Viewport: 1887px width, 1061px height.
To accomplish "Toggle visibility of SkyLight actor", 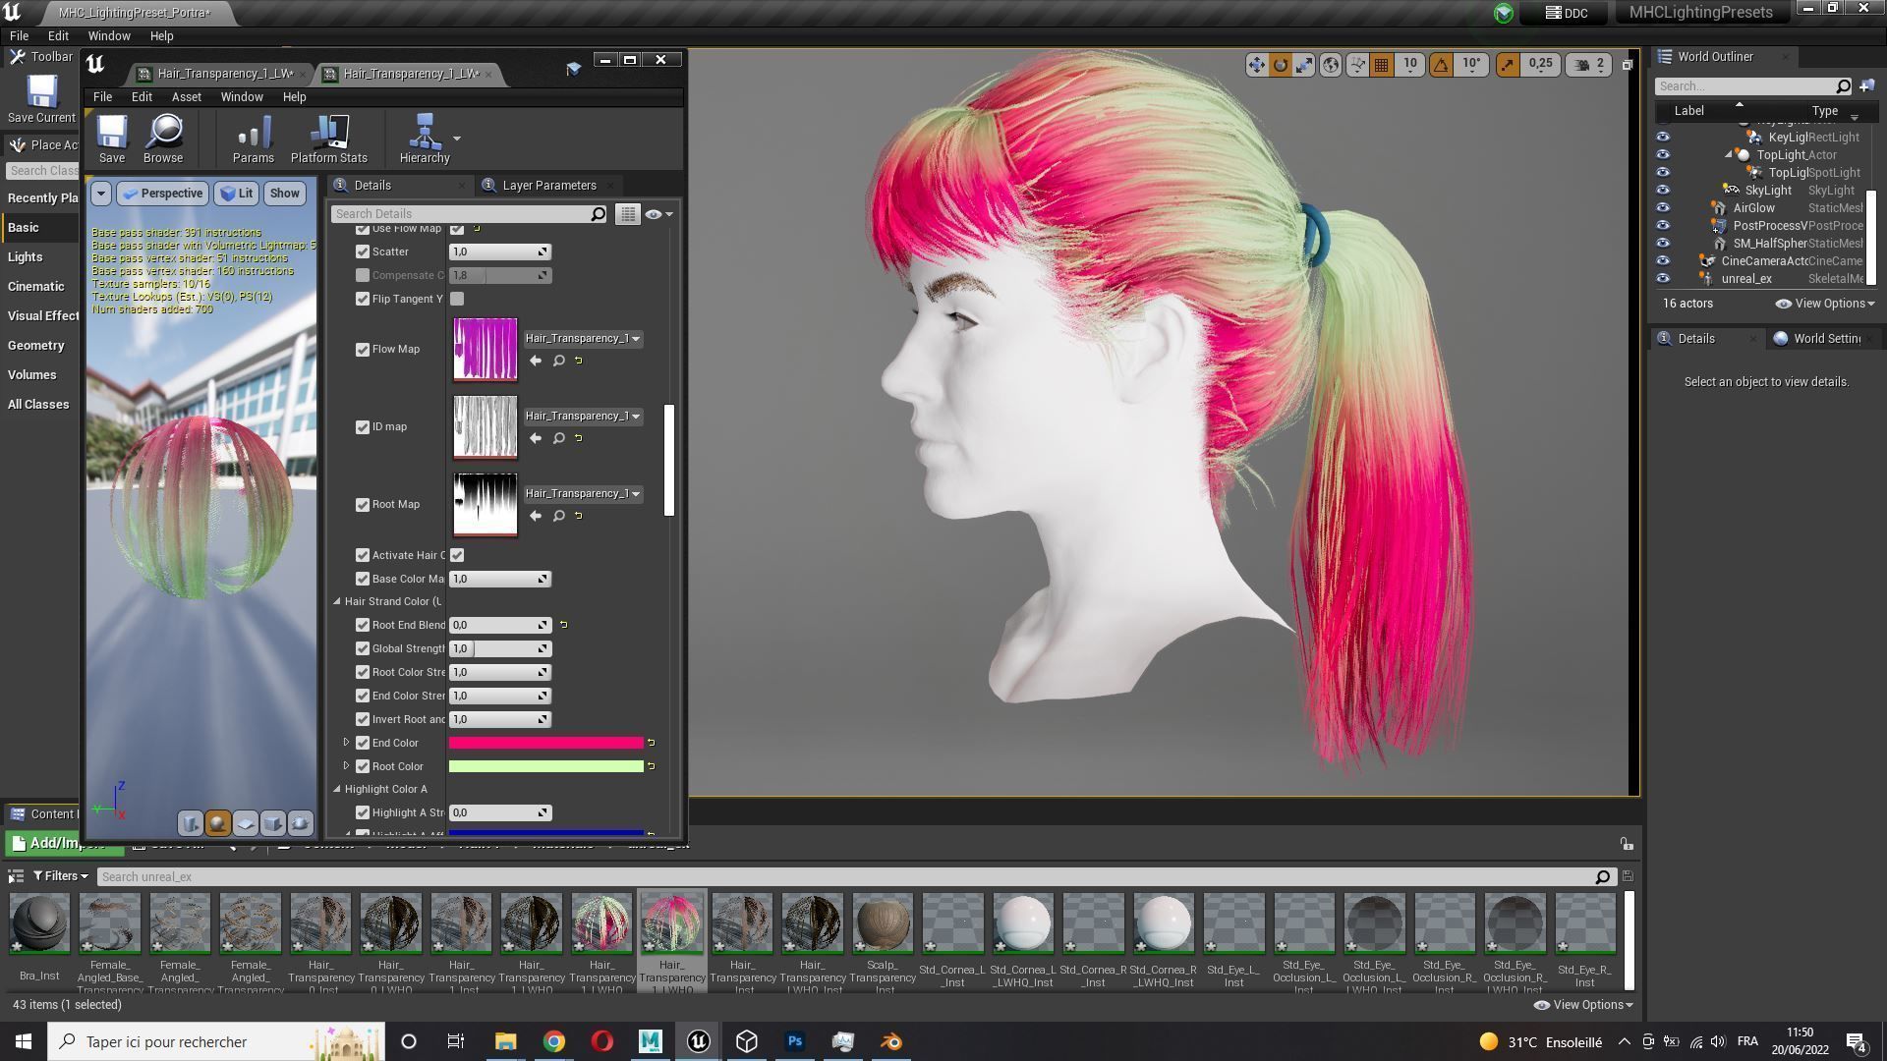I will coord(1663,191).
